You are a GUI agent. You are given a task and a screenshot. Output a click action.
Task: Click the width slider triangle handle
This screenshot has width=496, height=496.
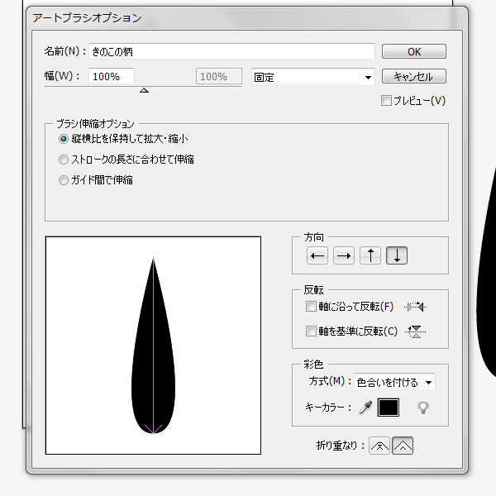click(x=144, y=90)
